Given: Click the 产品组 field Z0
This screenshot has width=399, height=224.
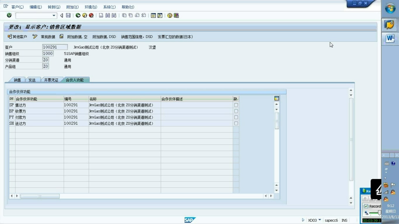Looking at the screenshot, I should click(46, 66).
